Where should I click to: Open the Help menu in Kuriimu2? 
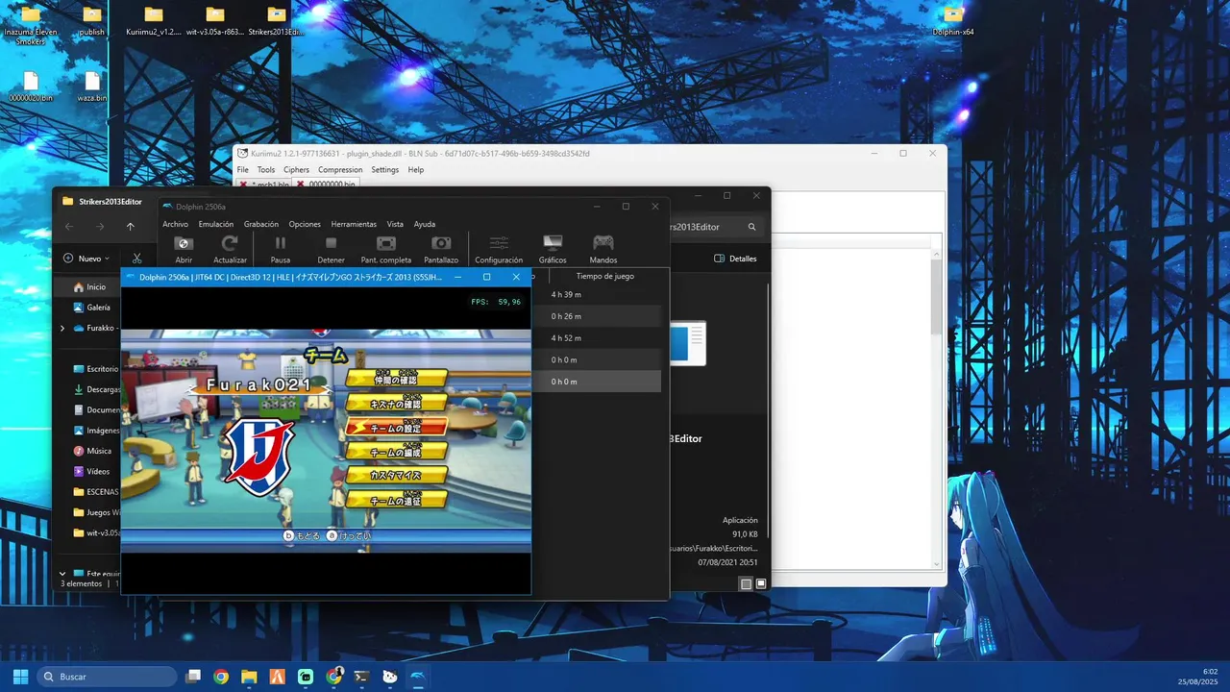coord(415,170)
